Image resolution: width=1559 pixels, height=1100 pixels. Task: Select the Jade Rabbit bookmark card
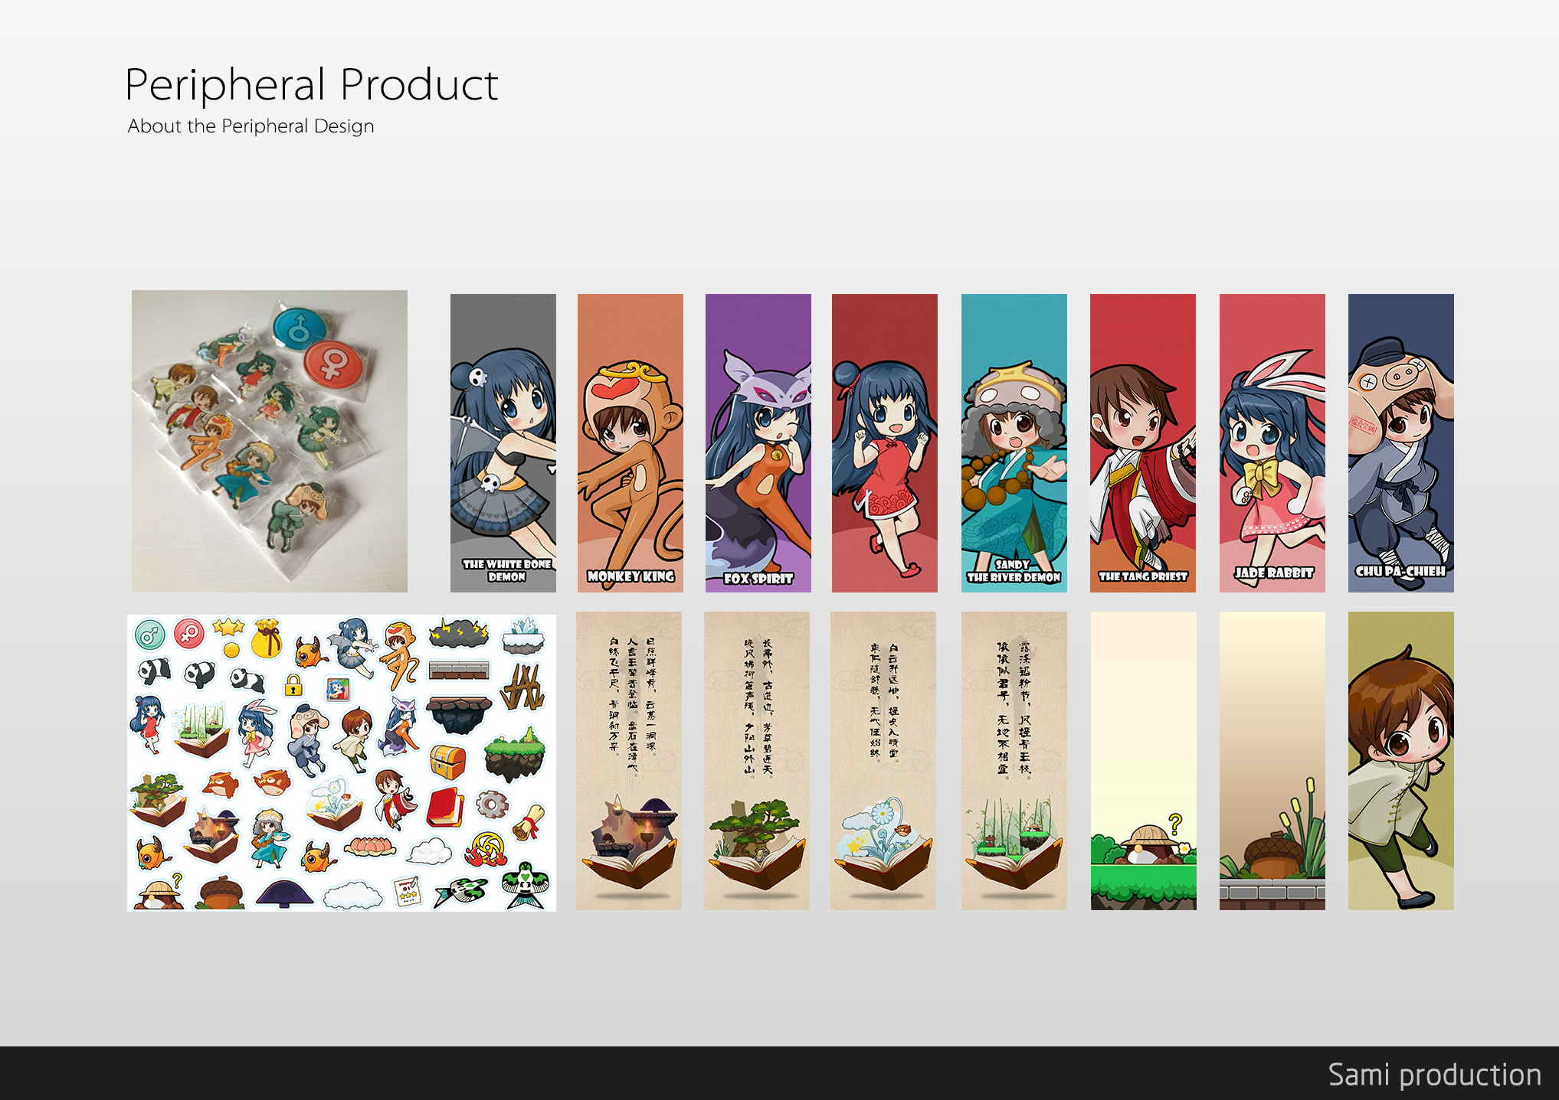coord(1272,442)
